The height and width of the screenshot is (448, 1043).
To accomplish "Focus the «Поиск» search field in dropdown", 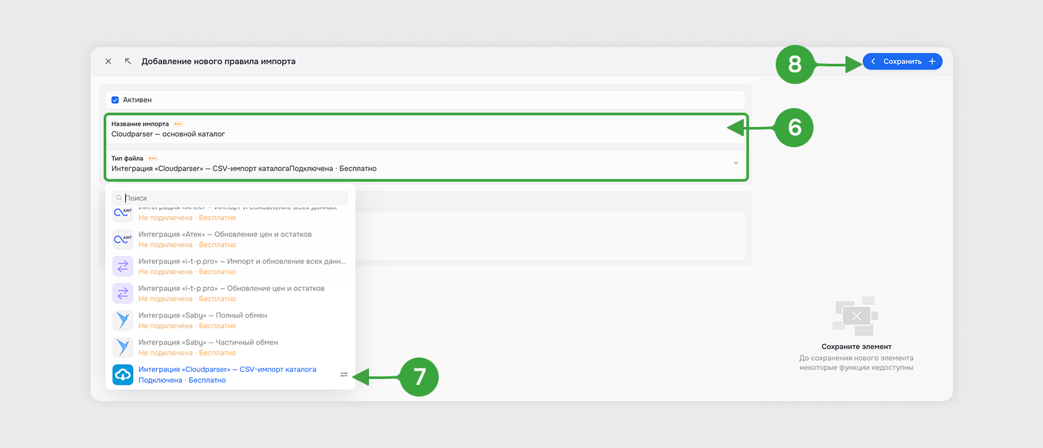I will [x=230, y=198].
